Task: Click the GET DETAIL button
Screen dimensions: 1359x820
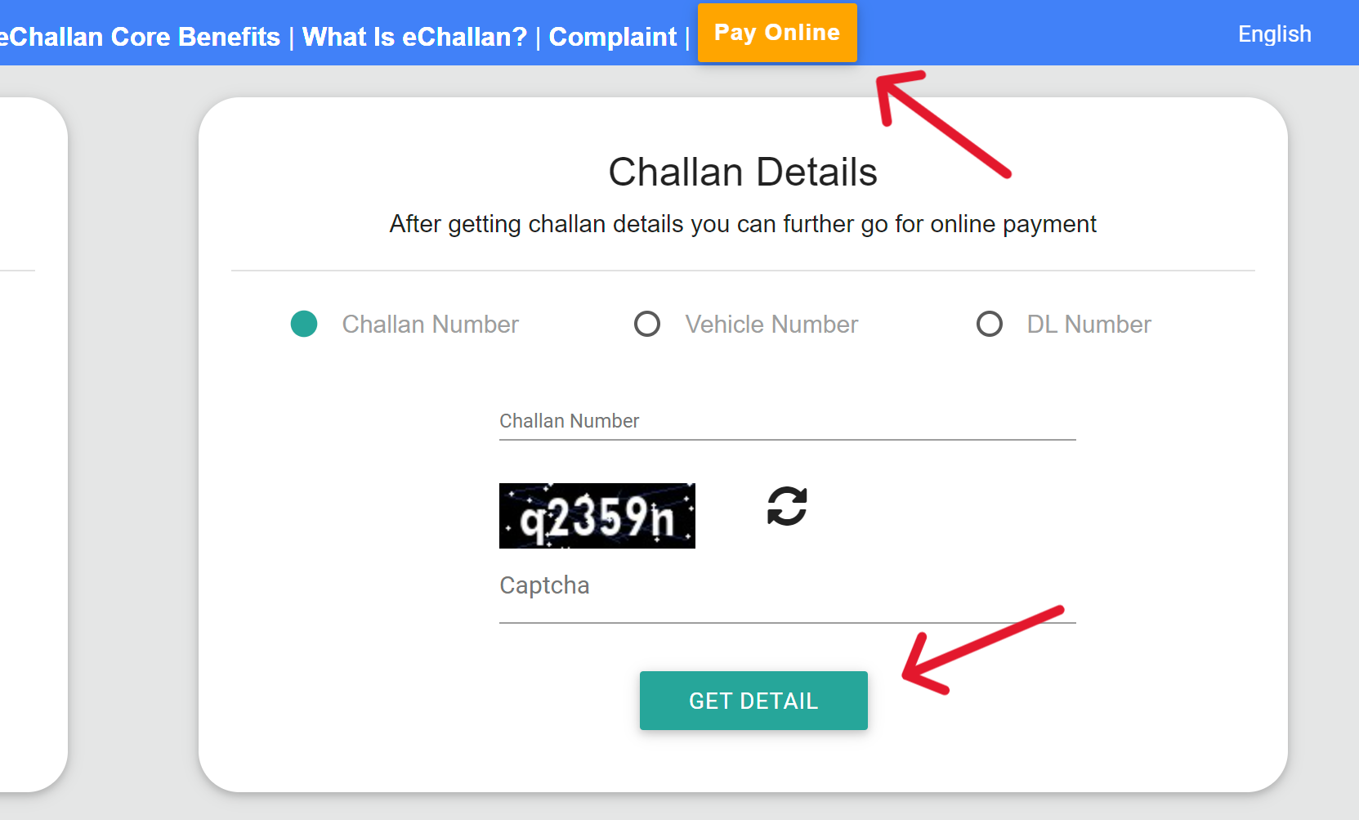Action: (753, 700)
